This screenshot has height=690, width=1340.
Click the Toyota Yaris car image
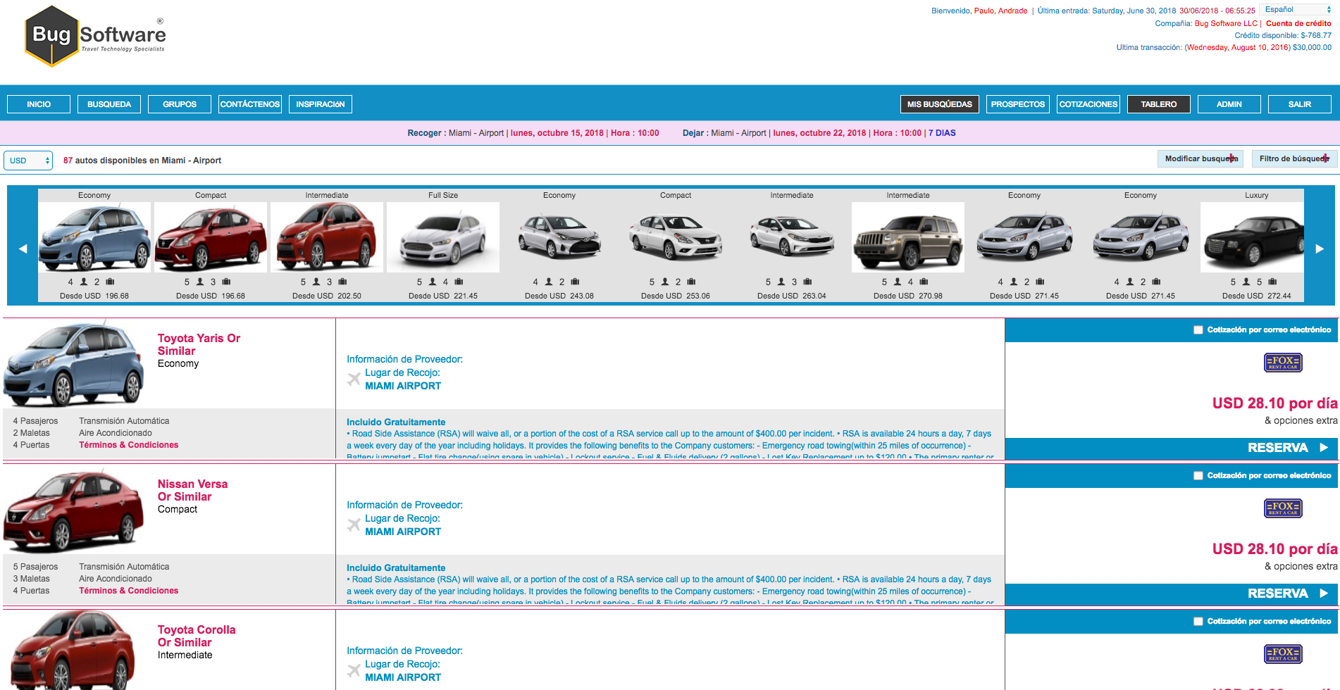[73, 364]
